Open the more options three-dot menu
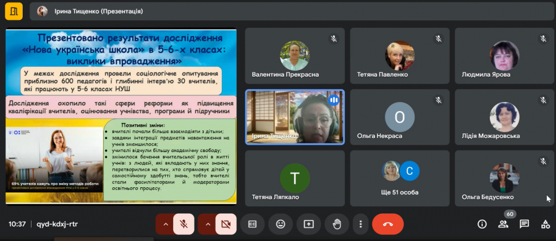Screen dimensions: 556x241 coord(360,224)
